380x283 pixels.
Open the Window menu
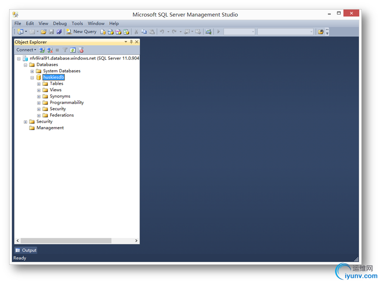pyautogui.click(x=96, y=24)
